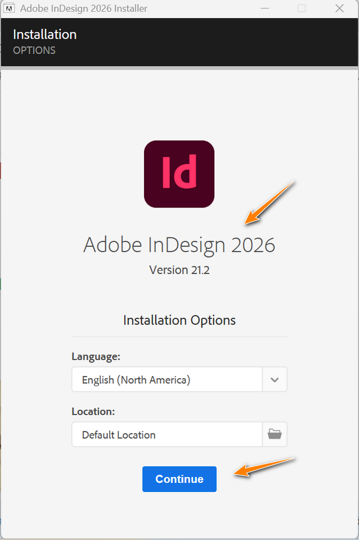Click the Continue button
This screenshot has height=540, width=359.
pyautogui.click(x=179, y=479)
